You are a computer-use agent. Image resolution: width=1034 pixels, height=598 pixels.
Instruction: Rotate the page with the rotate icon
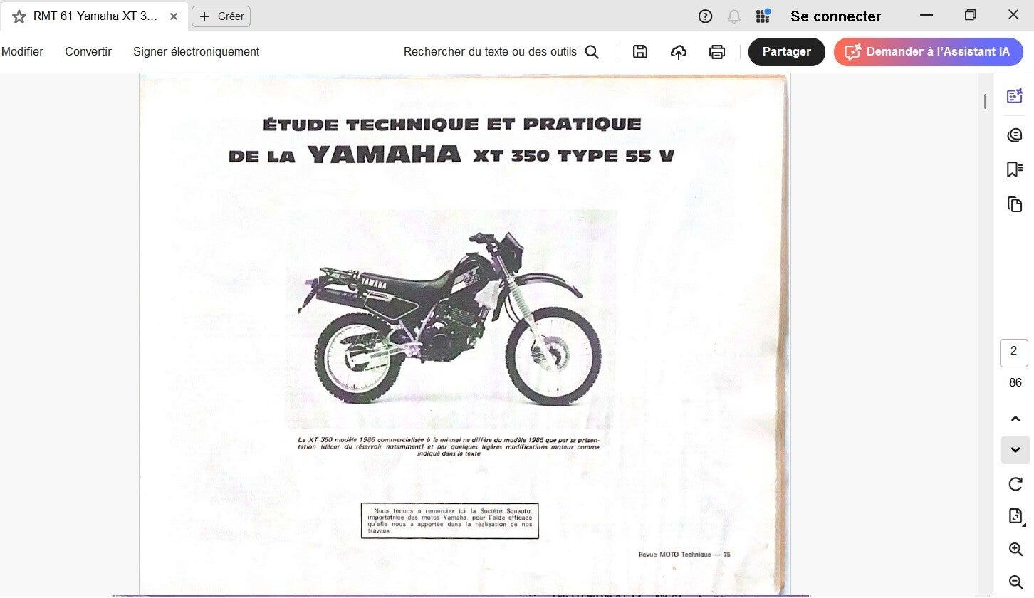1015,484
